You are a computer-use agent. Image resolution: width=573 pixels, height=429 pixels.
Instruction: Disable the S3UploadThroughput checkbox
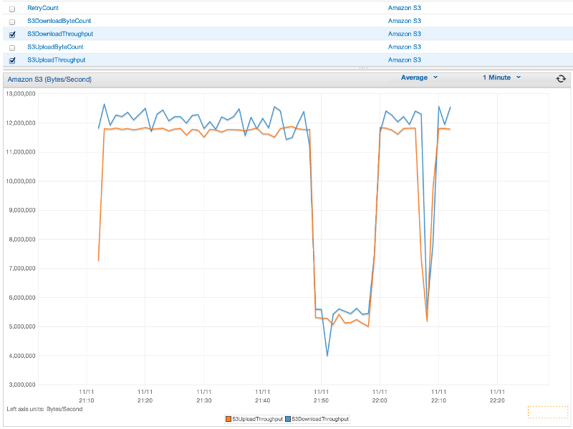pyautogui.click(x=11, y=60)
